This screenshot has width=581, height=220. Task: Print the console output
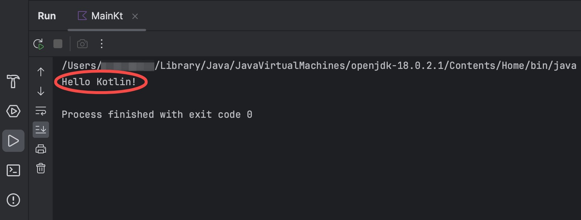point(41,149)
